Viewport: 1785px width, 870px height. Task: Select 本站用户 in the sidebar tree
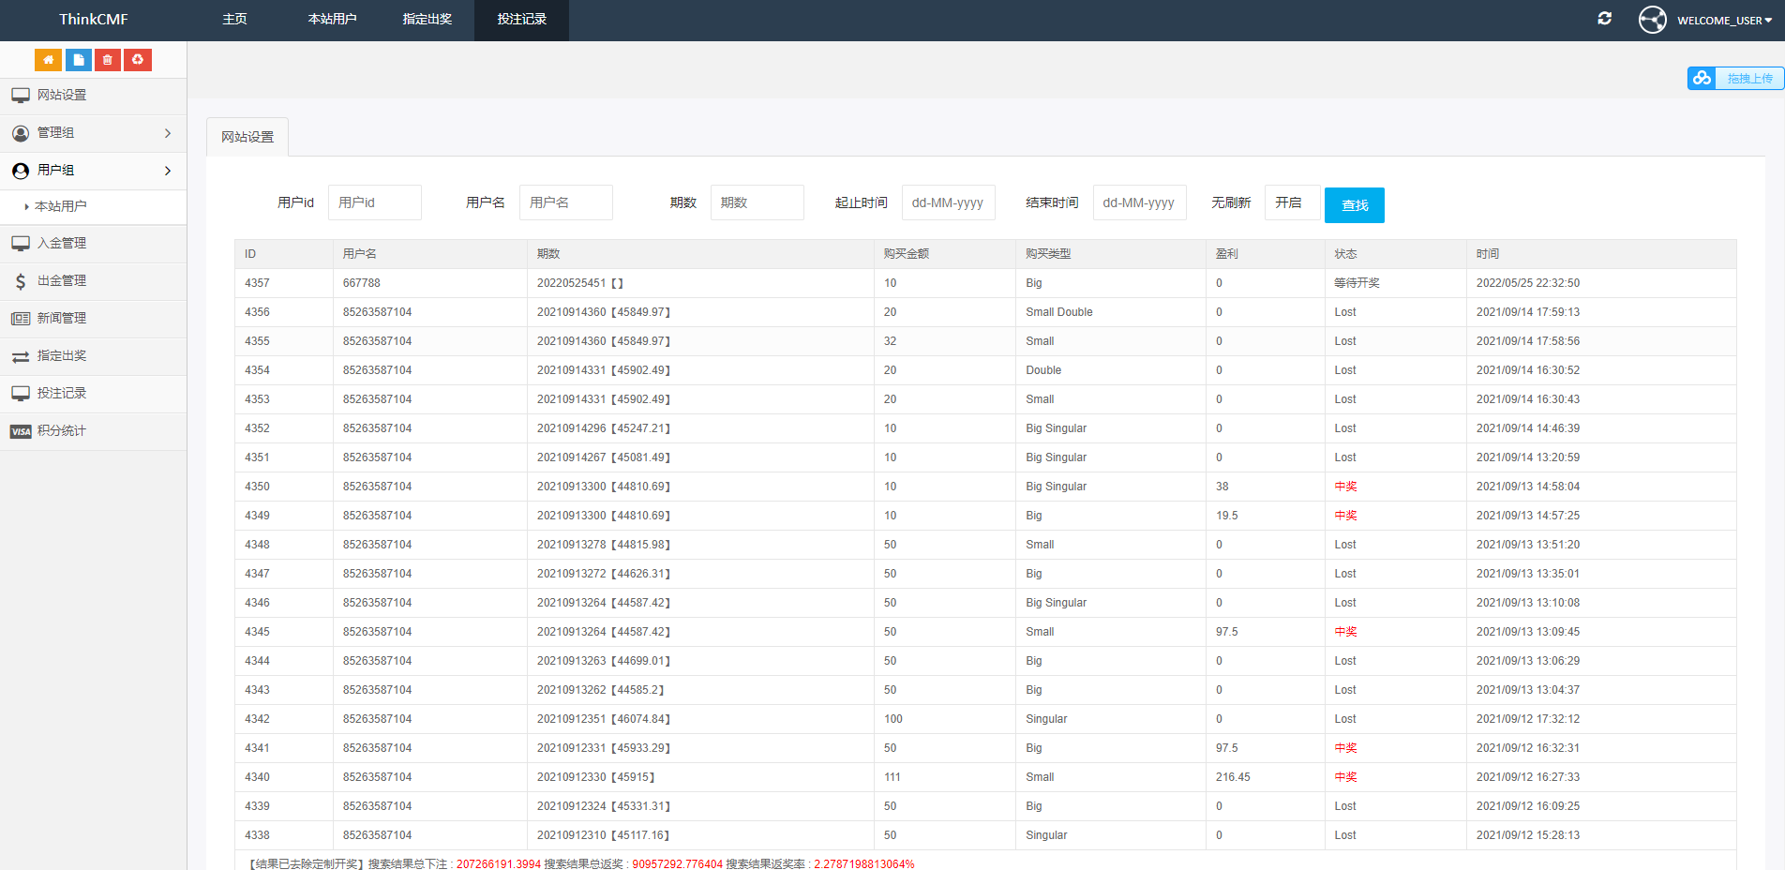pos(61,206)
